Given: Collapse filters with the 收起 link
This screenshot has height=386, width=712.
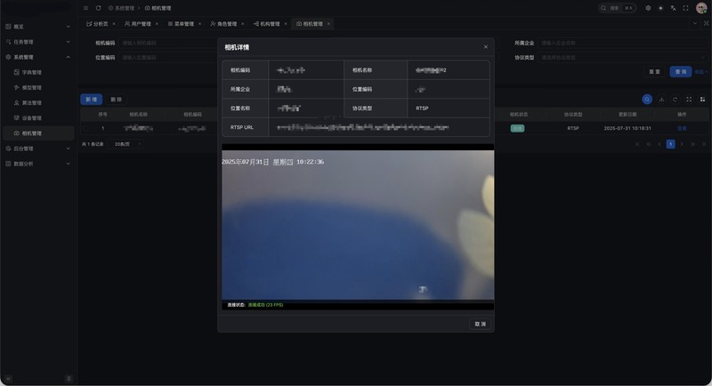Looking at the screenshot, I should [x=701, y=72].
